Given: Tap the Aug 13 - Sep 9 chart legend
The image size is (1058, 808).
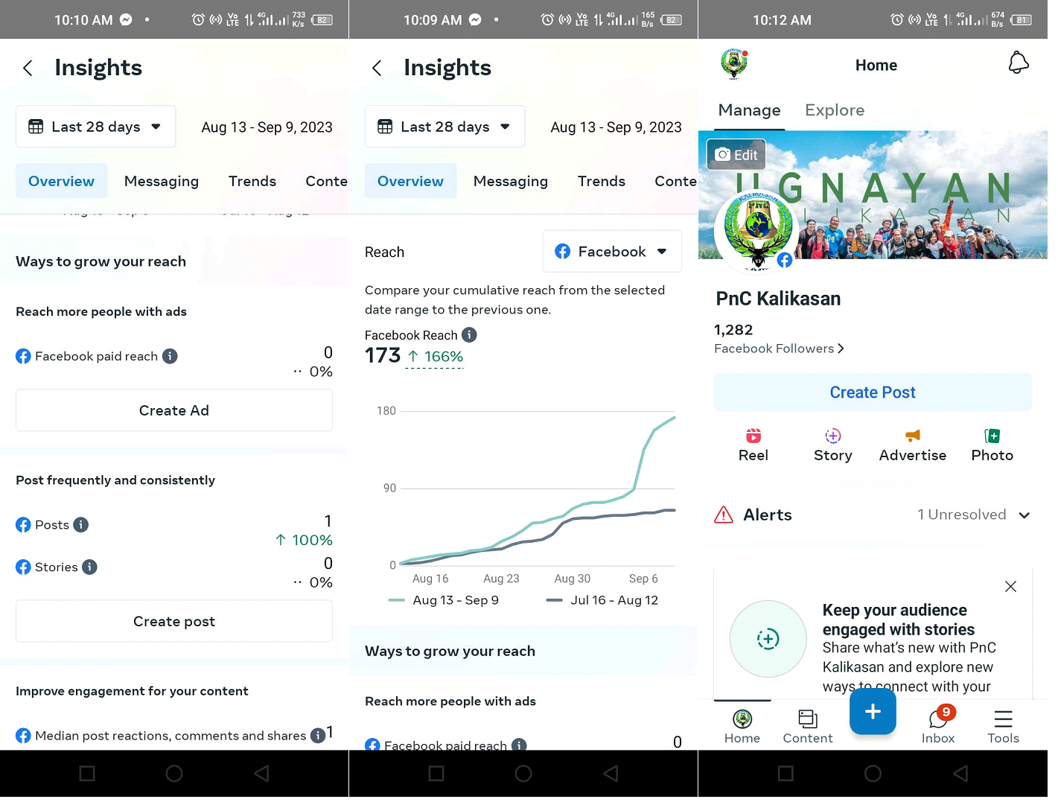Looking at the screenshot, I should tap(444, 600).
